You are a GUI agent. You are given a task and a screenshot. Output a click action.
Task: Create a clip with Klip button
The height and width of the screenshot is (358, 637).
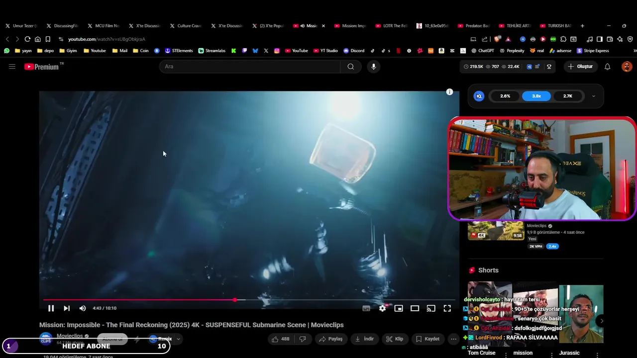tap(395, 339)
